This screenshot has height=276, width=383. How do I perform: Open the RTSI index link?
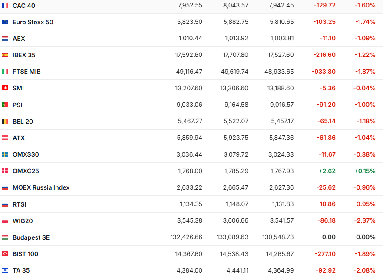(19, 204)
